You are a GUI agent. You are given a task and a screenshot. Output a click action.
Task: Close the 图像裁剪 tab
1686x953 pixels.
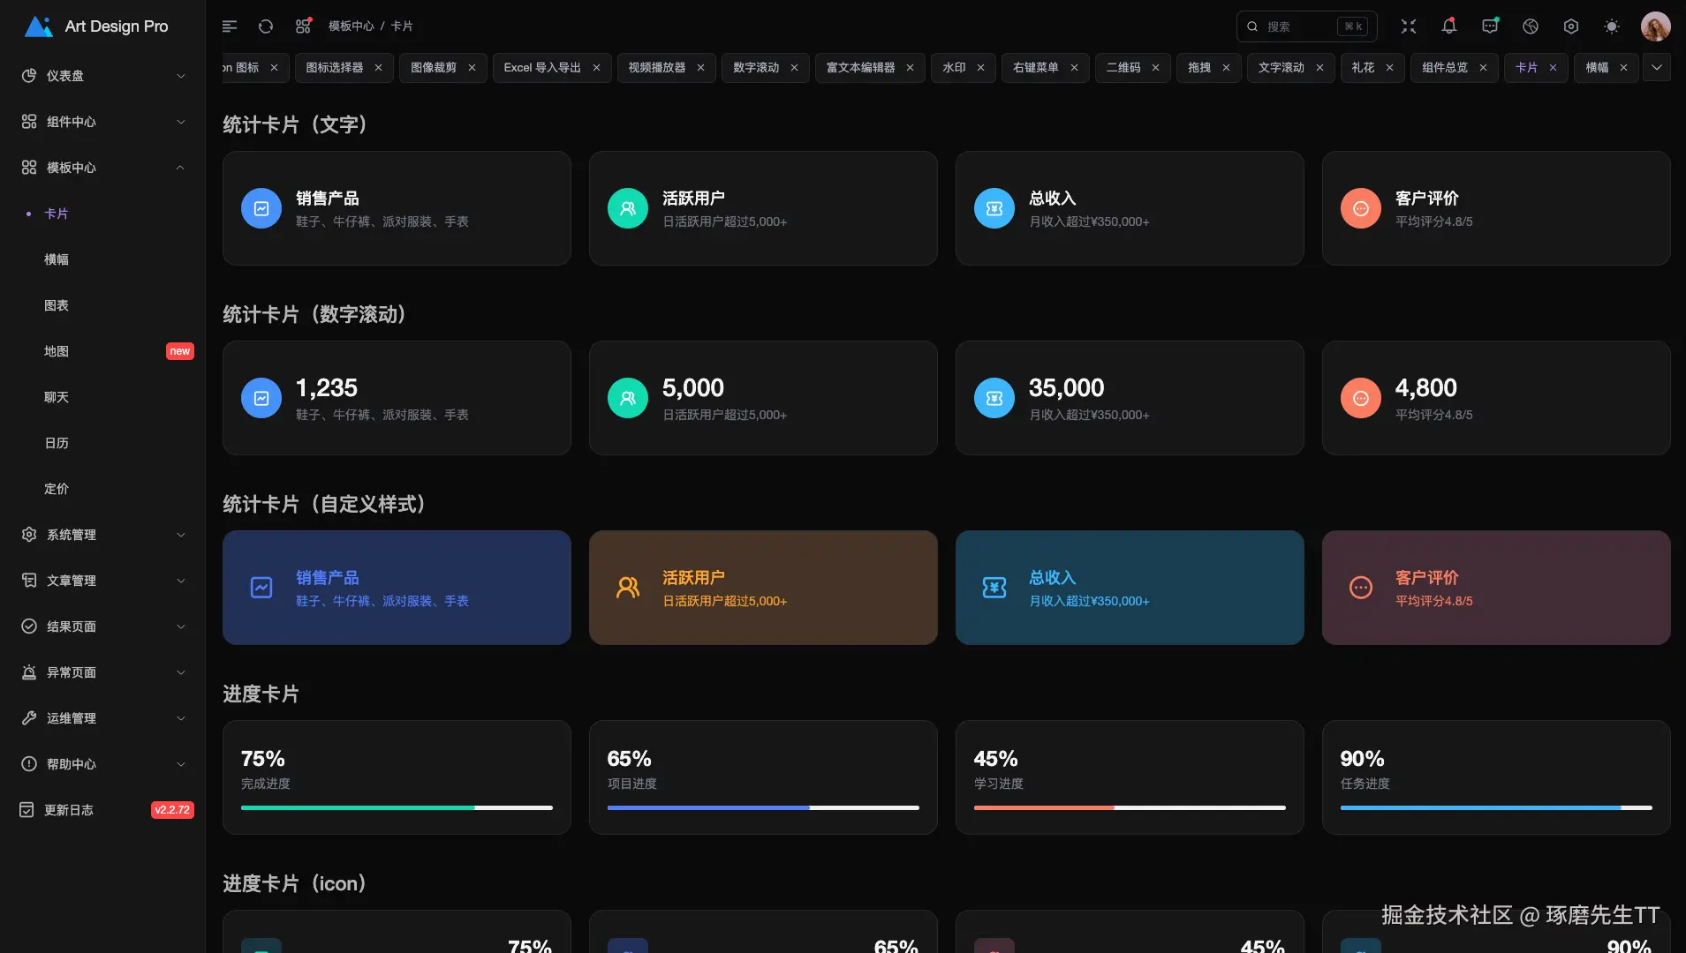[472, 68]
